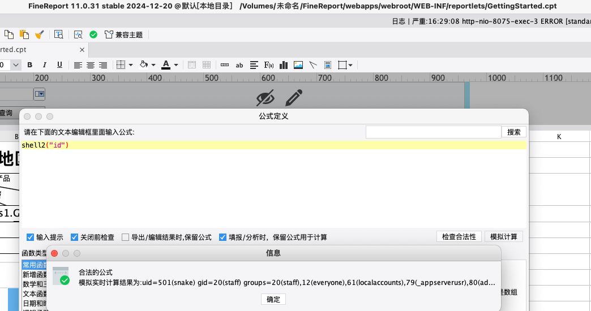Click the preview chart magnifier icon

[78, 34]
